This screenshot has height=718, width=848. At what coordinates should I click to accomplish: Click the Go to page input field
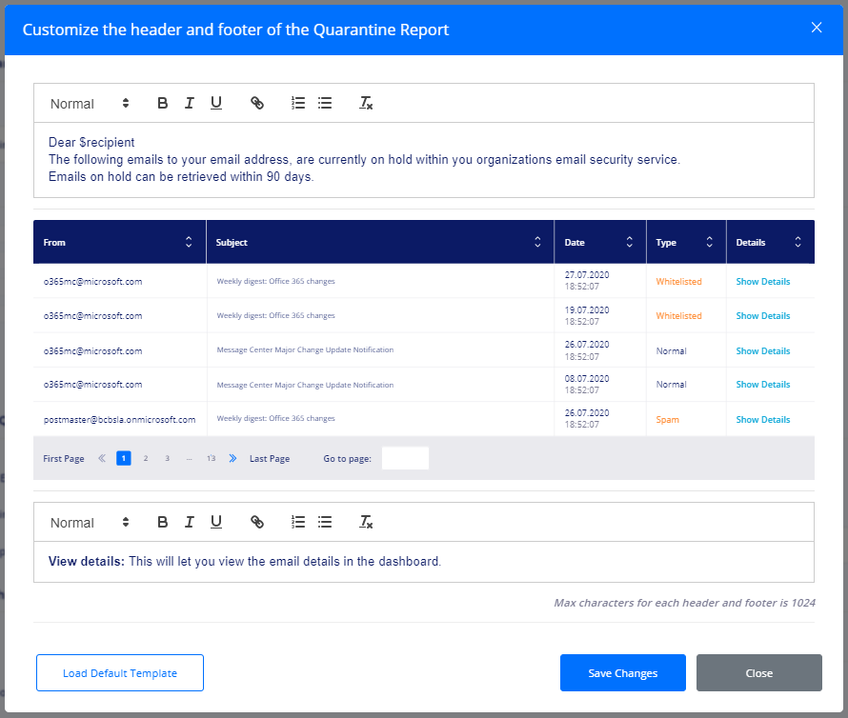405,458
